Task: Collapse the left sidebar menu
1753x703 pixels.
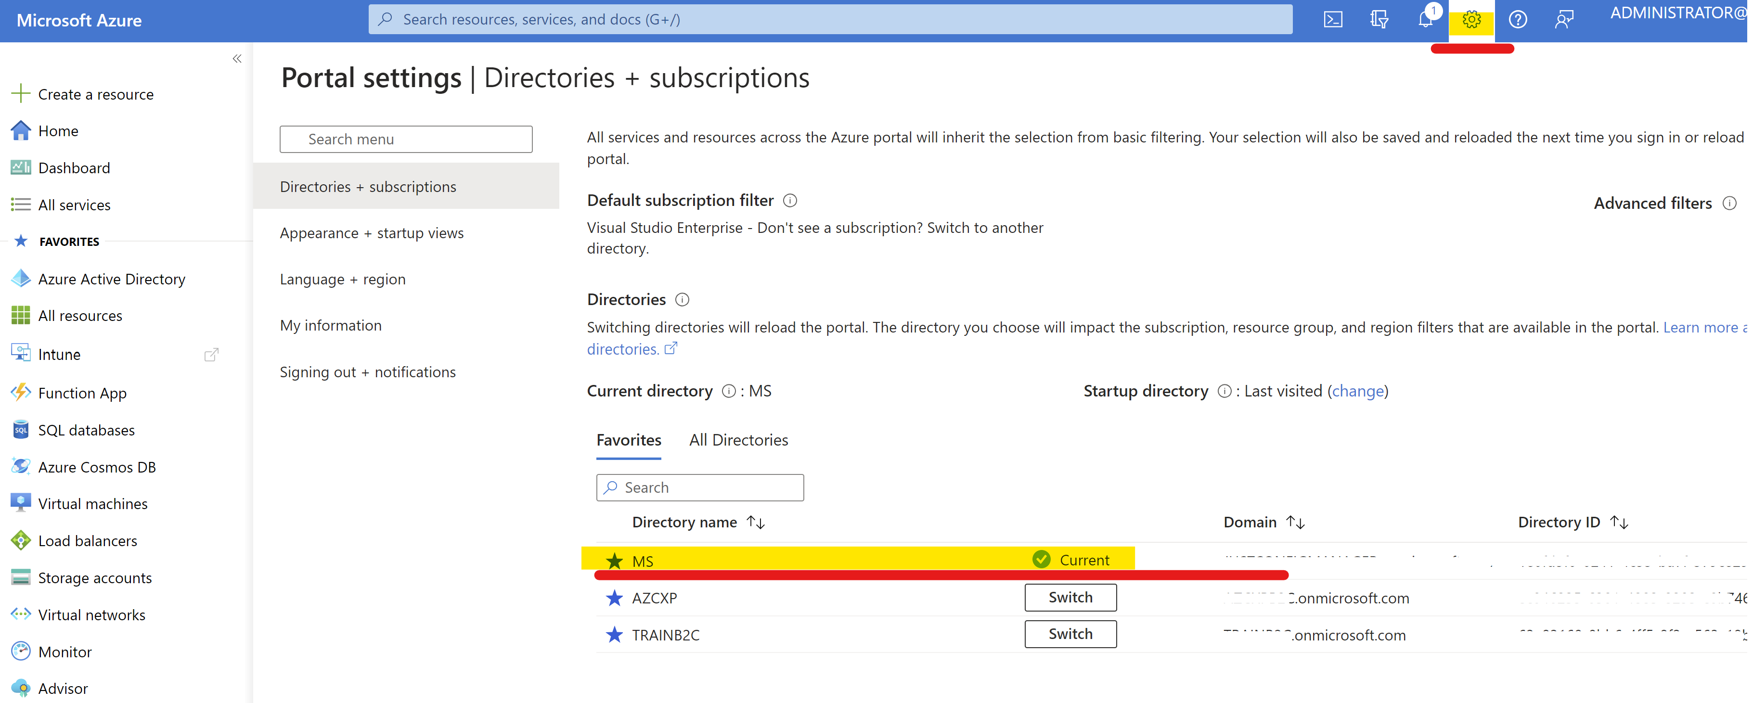Action: [x=237, y=59]
